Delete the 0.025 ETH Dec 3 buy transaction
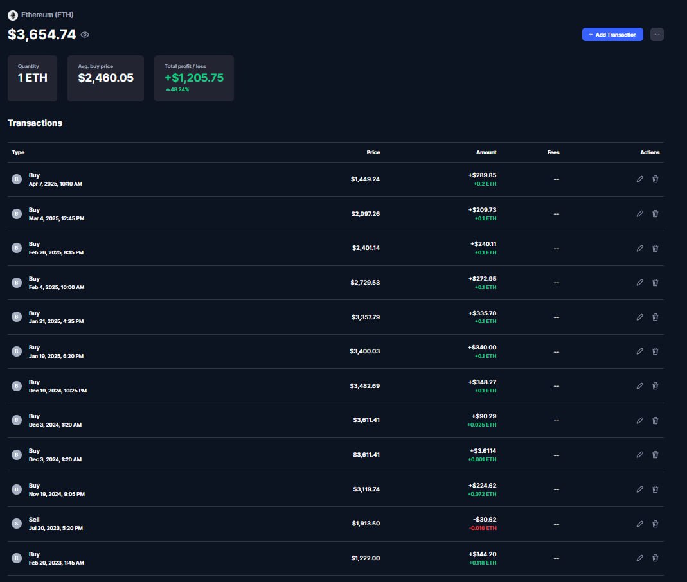 point(655,420)
